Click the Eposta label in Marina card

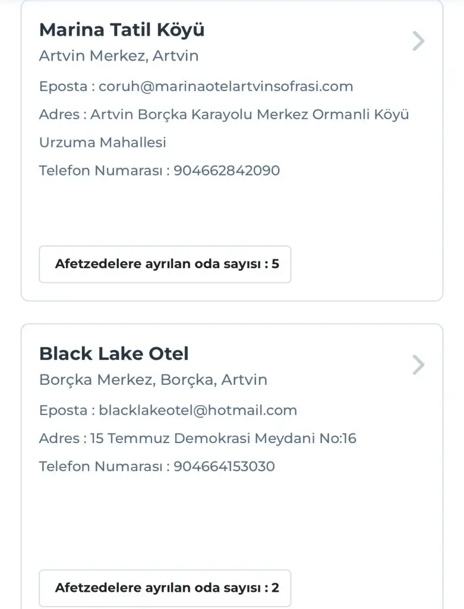click(x=64, y=87)
